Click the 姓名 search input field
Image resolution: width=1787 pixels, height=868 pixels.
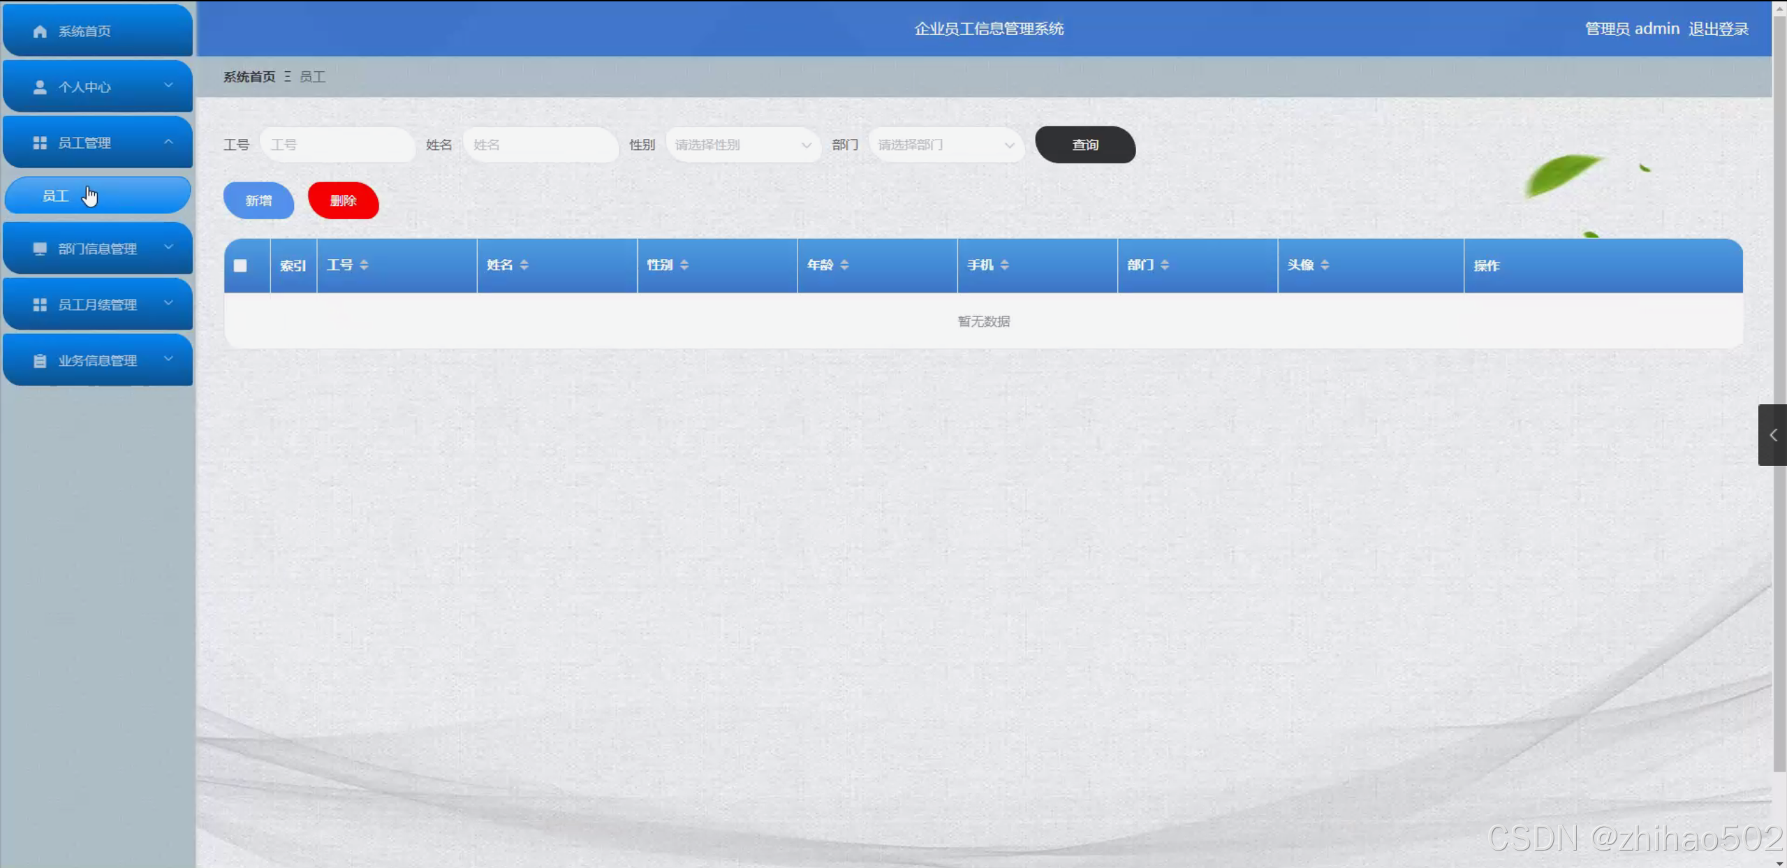[540, 145]
